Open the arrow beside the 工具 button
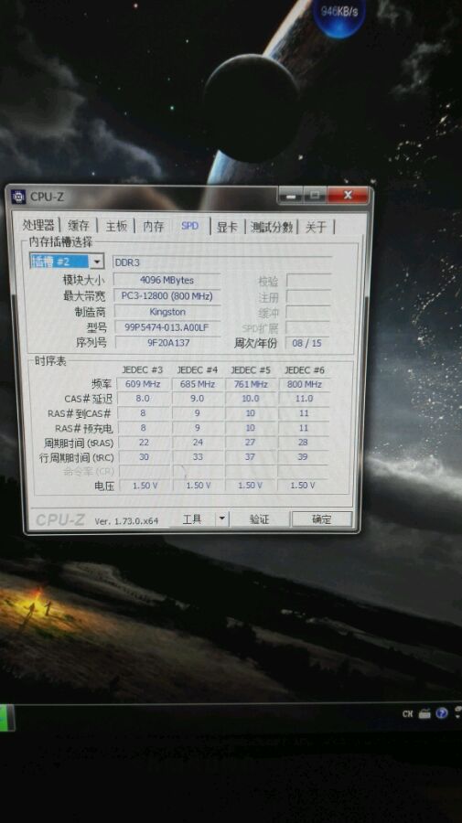 (222, 519)
